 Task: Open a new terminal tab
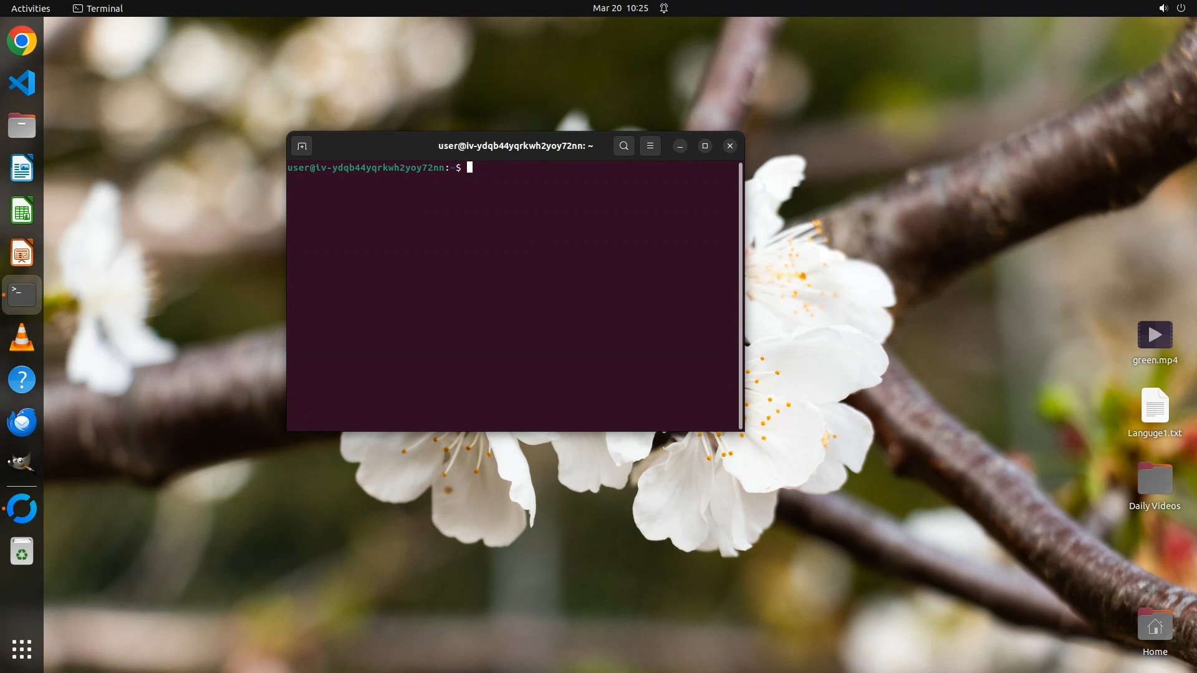point(302,146)
